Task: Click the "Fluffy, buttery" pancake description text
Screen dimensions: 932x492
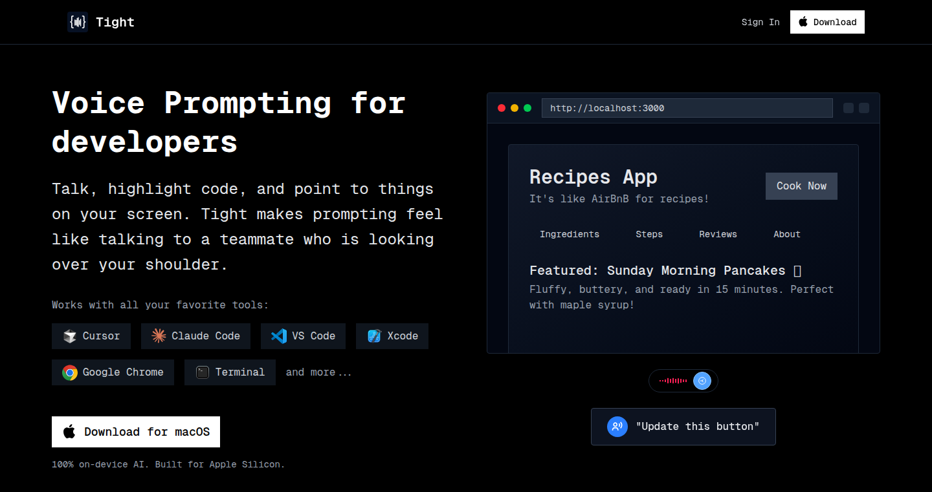Action: 682,297
